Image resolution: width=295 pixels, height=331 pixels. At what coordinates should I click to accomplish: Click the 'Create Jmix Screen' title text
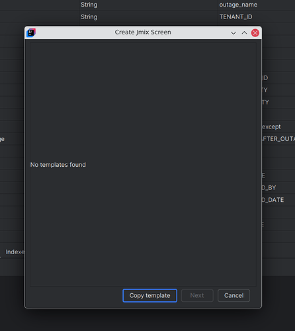143,32
